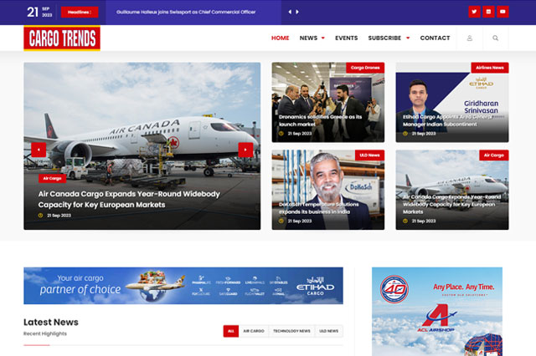This screenshot has height=356, width=536.
Task: Open the Events menu item
Action: (346, 38)
